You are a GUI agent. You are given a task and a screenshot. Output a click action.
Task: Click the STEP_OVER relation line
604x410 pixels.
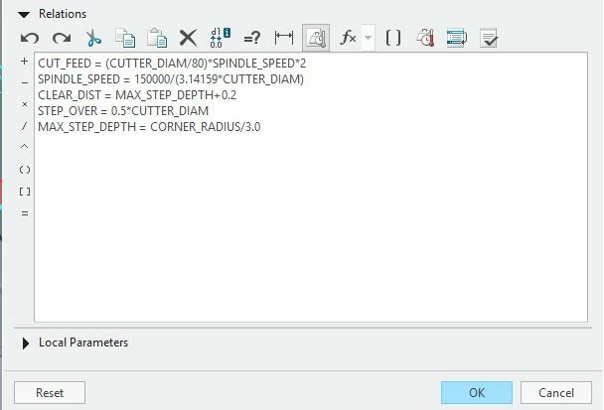(123, 111)
